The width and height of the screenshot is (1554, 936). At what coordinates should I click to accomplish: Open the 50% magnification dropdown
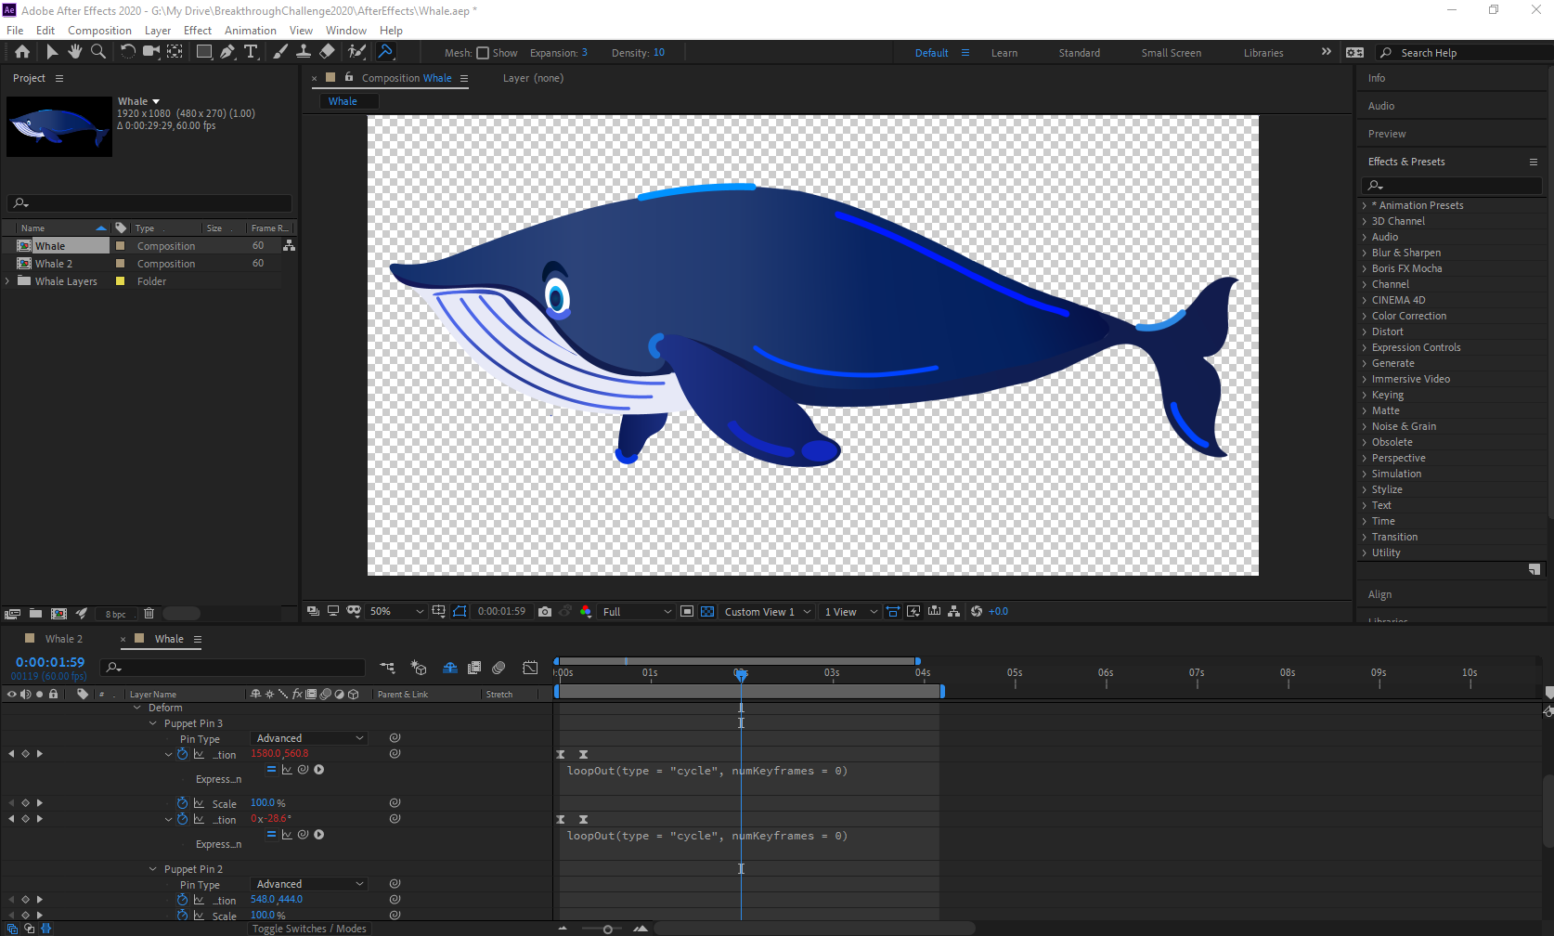pos(396,611)
